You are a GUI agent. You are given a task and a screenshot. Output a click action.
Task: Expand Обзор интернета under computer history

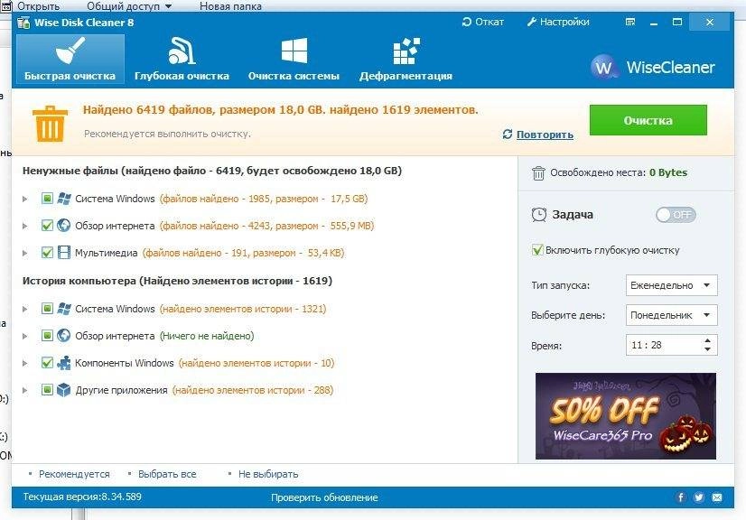click(25, 337)
